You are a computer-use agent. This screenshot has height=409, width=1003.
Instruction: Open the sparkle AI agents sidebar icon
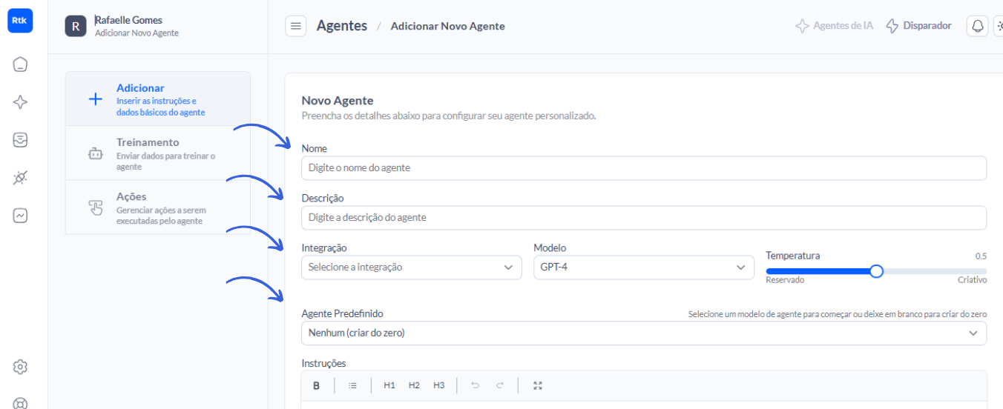21,102
